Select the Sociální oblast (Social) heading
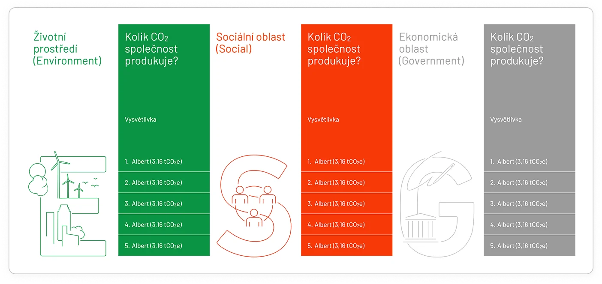This screenshot has height=284, width=602. click(x=250, y=43)
